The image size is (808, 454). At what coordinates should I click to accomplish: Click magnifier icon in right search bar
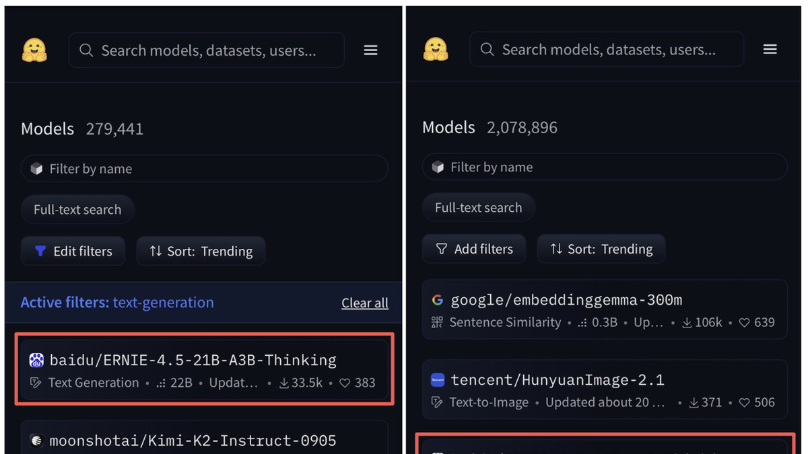tap(487, 49)
